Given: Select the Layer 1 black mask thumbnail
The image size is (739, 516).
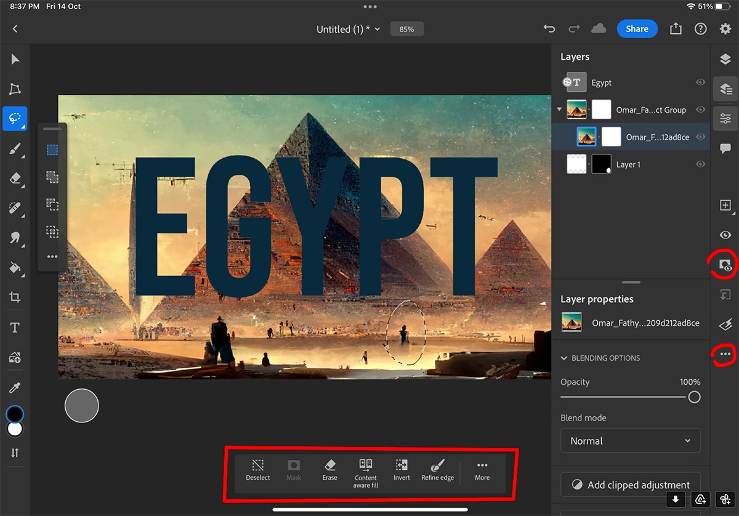Looking at the screenshot, I should point(602,164).
